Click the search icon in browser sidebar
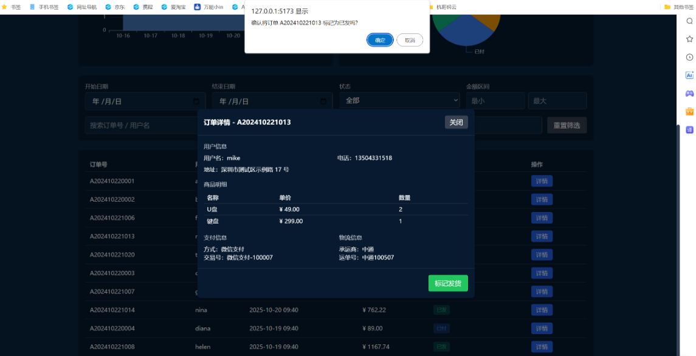 pos(689,21)
